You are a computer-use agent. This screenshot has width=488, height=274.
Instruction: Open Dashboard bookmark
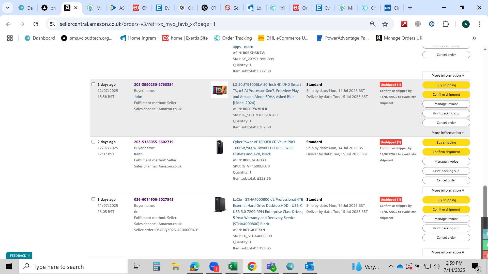pos(40,38)
